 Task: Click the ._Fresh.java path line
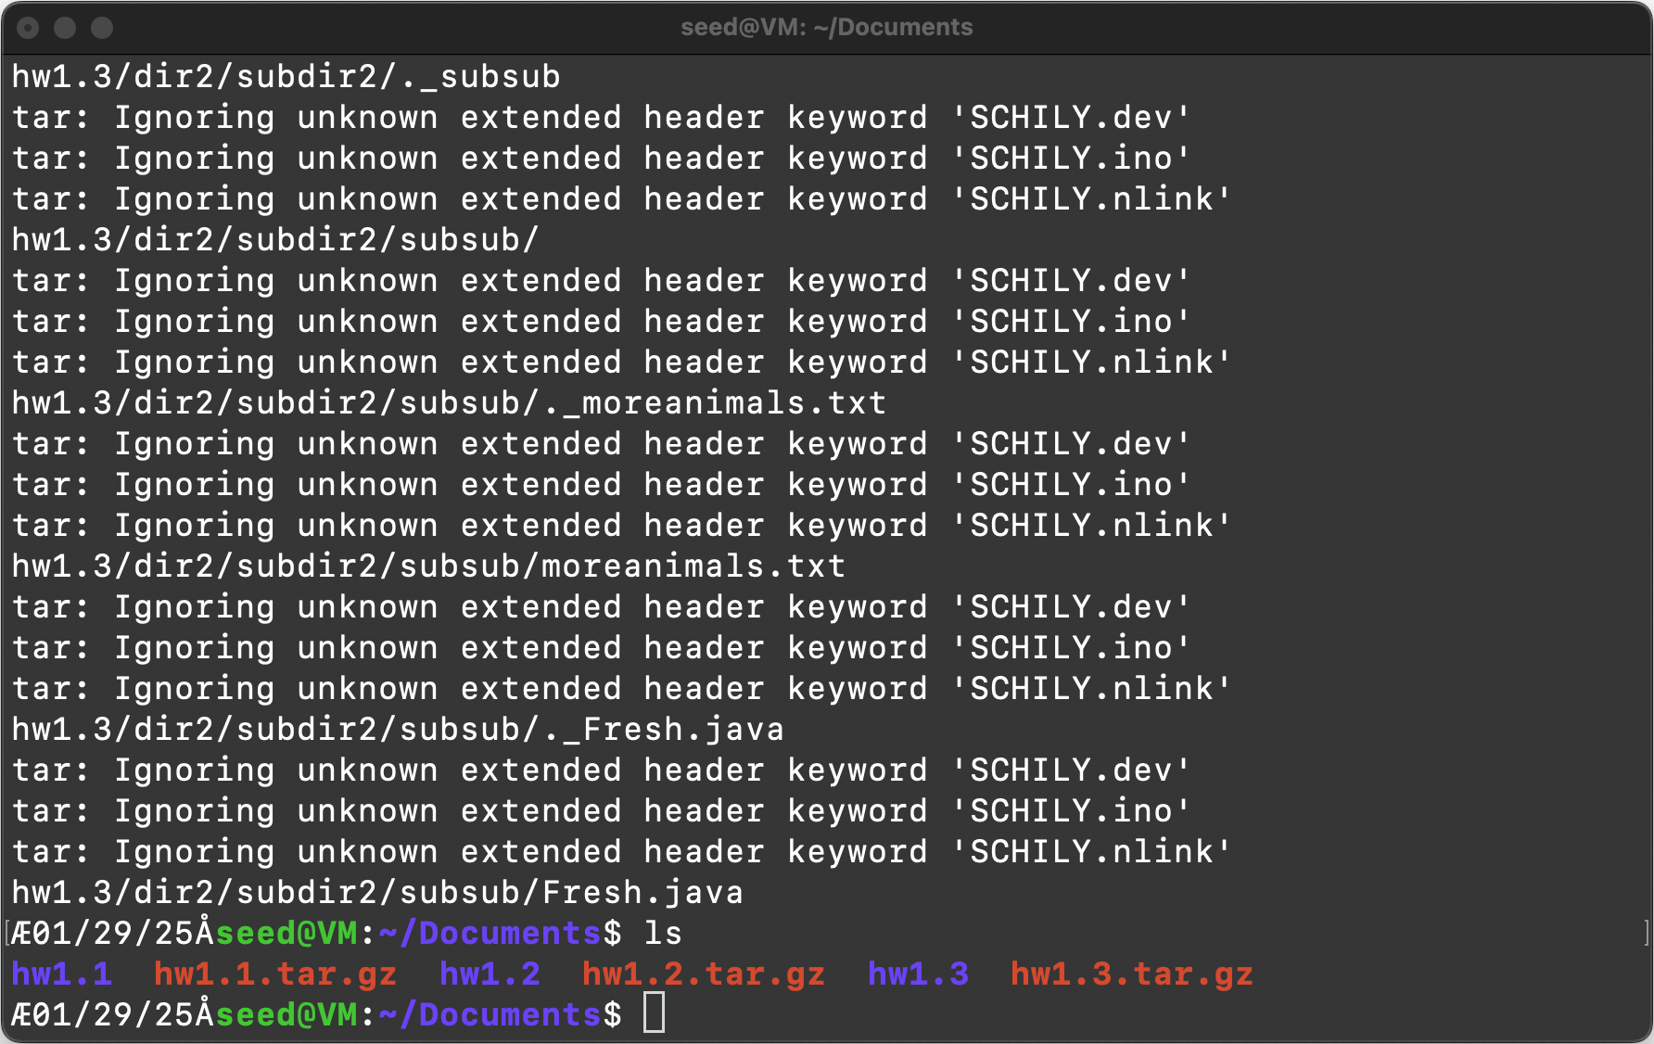pyautogui.click(x=398, y=729)
